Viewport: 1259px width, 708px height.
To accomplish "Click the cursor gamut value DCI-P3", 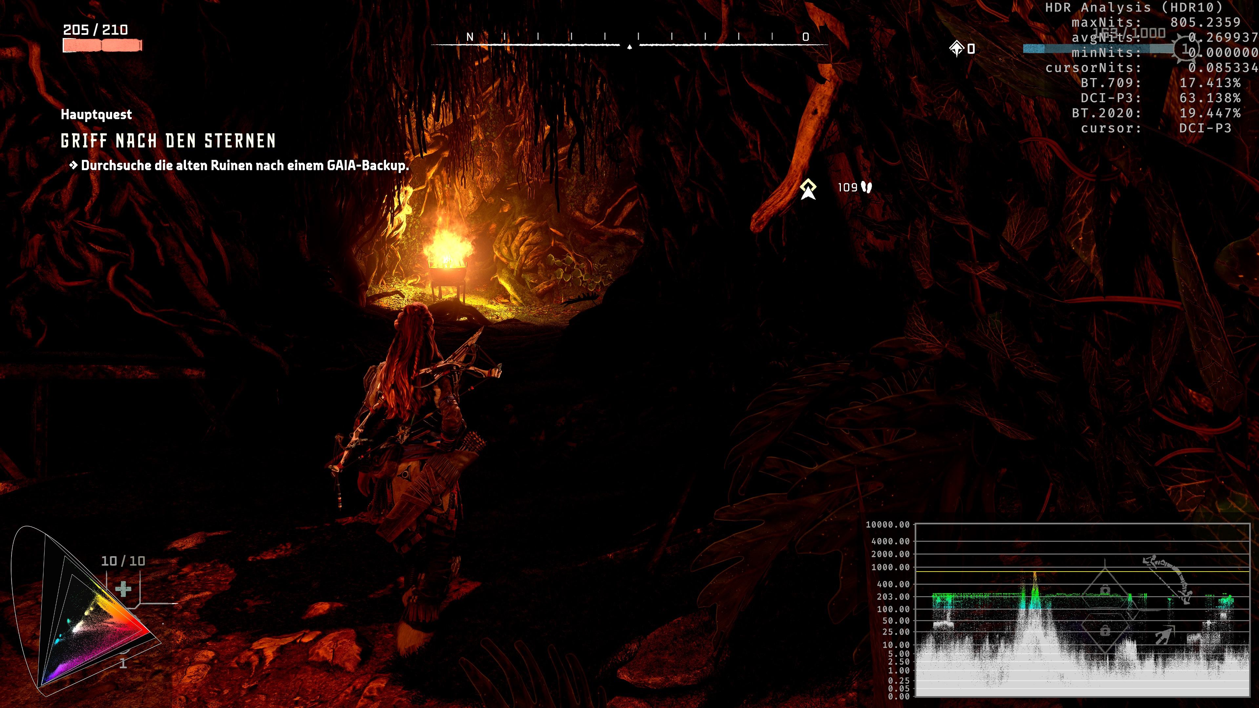I will click(x=1205, y=128).
